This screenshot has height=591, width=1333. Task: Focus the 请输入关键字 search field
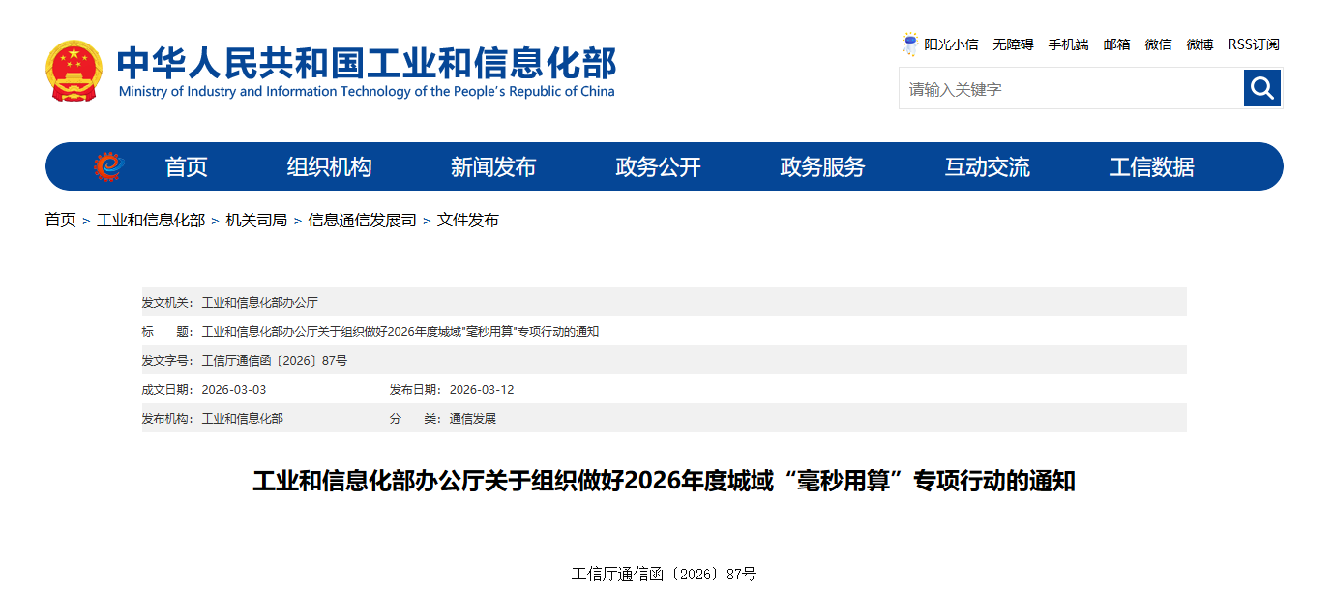click(1072, 88)
